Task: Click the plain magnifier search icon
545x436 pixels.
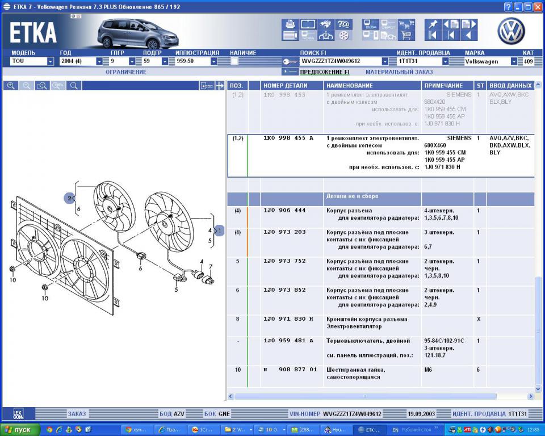Action: point(74,86)
